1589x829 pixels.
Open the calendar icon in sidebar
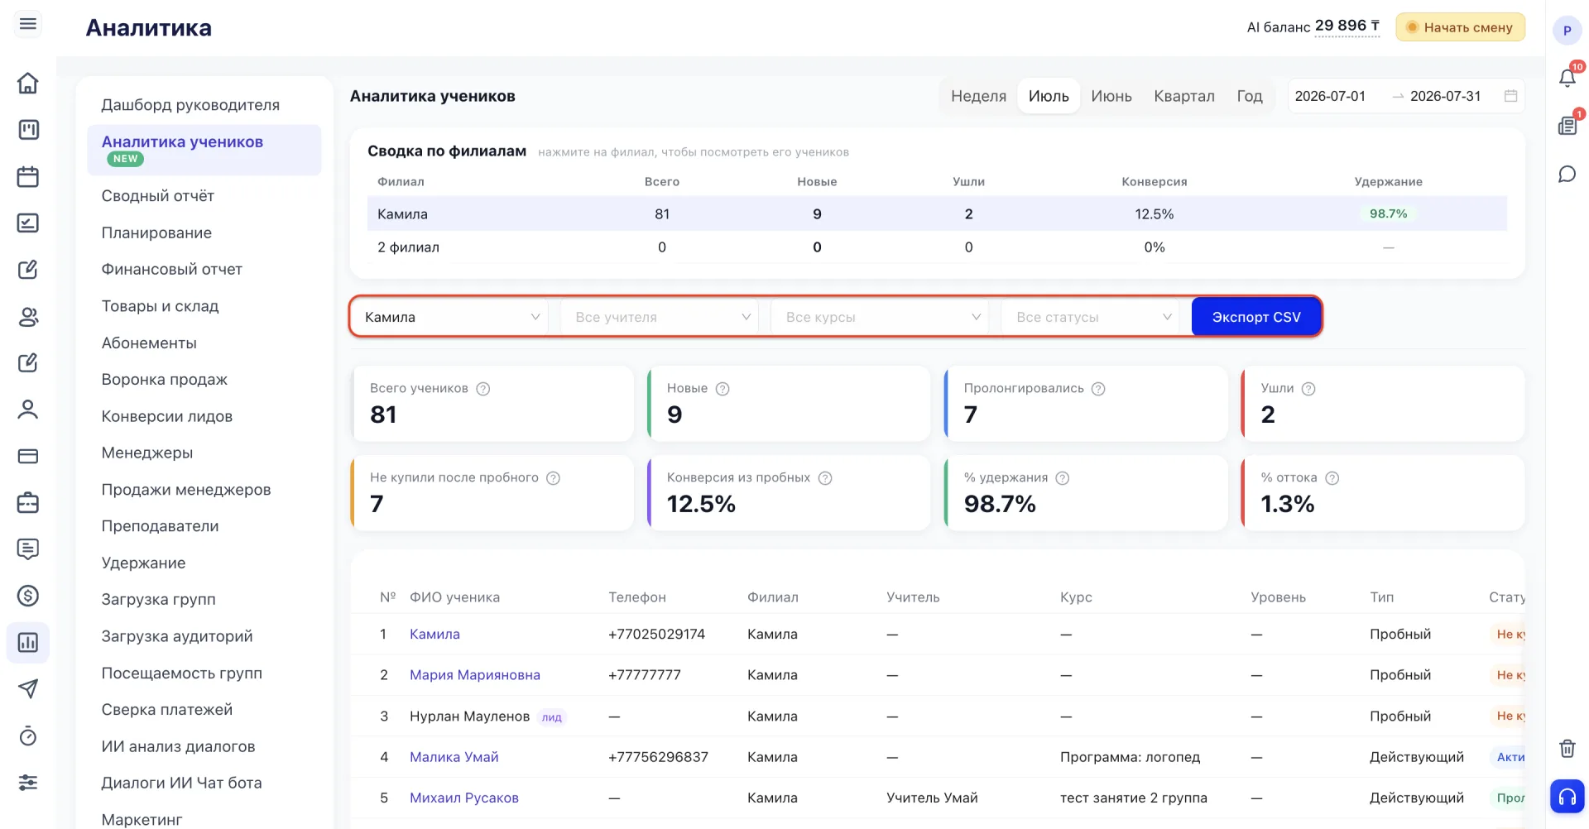point(28,176)
